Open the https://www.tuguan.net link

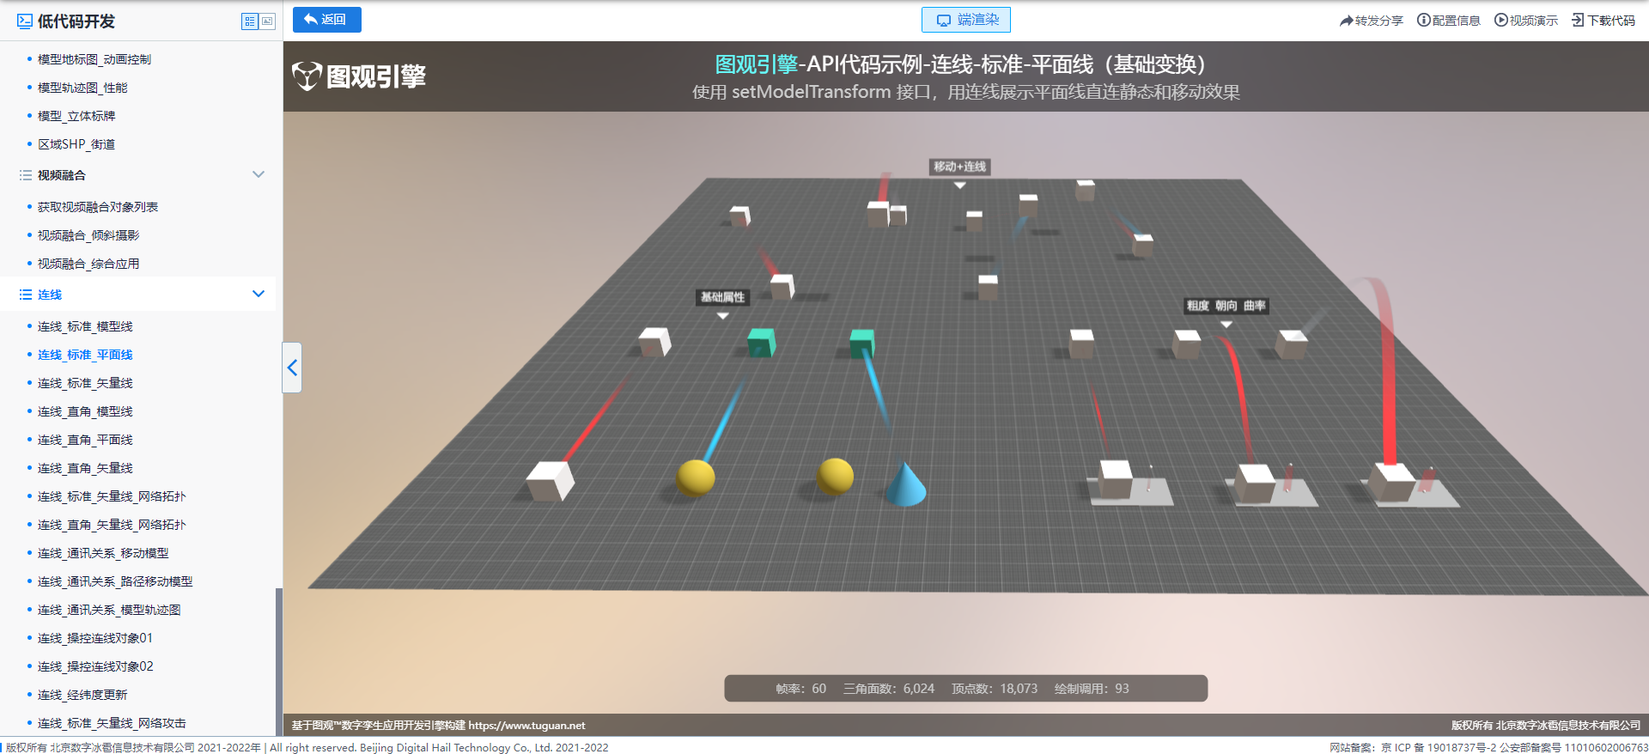point(526,726)
